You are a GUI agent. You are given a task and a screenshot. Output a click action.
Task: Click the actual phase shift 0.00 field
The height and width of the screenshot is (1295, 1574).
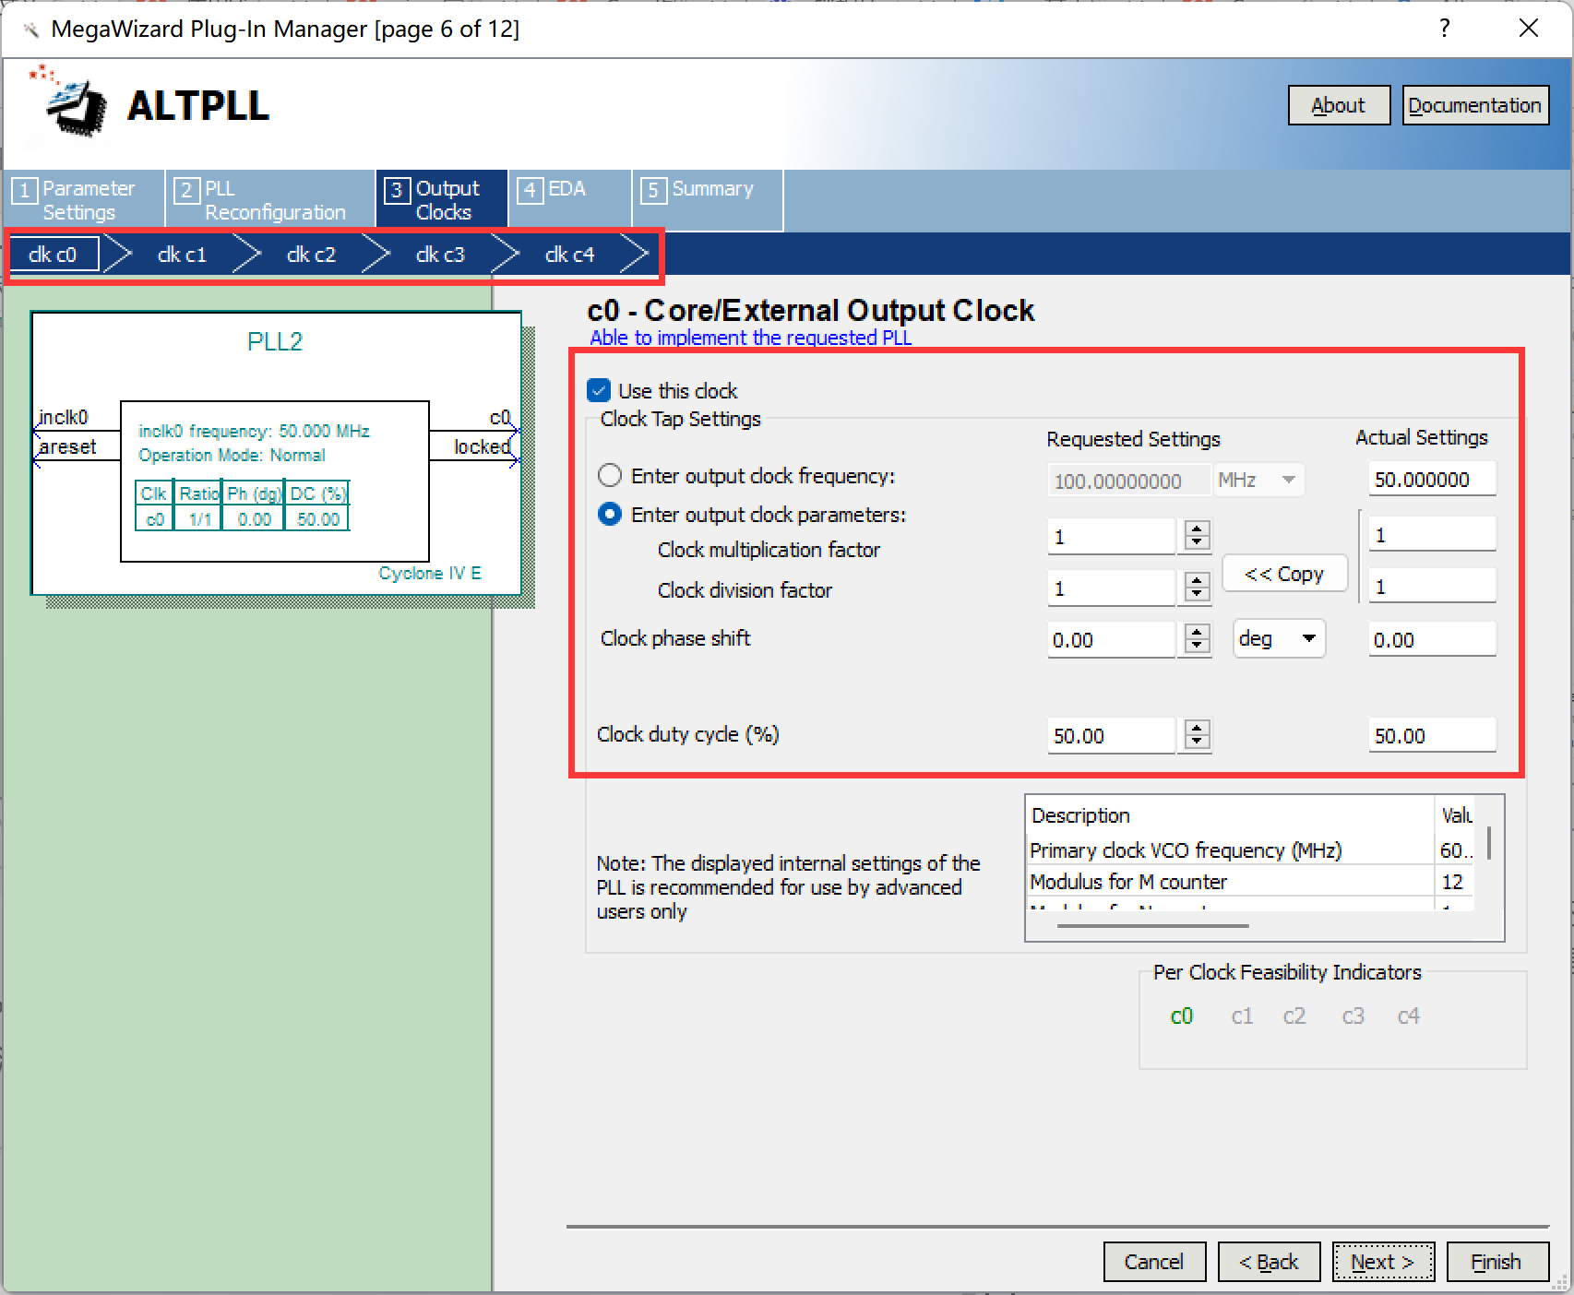click(x=1432, y=639)
